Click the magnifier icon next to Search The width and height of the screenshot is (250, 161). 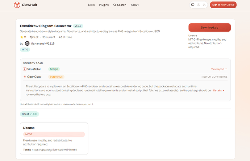tap(114, 5)
